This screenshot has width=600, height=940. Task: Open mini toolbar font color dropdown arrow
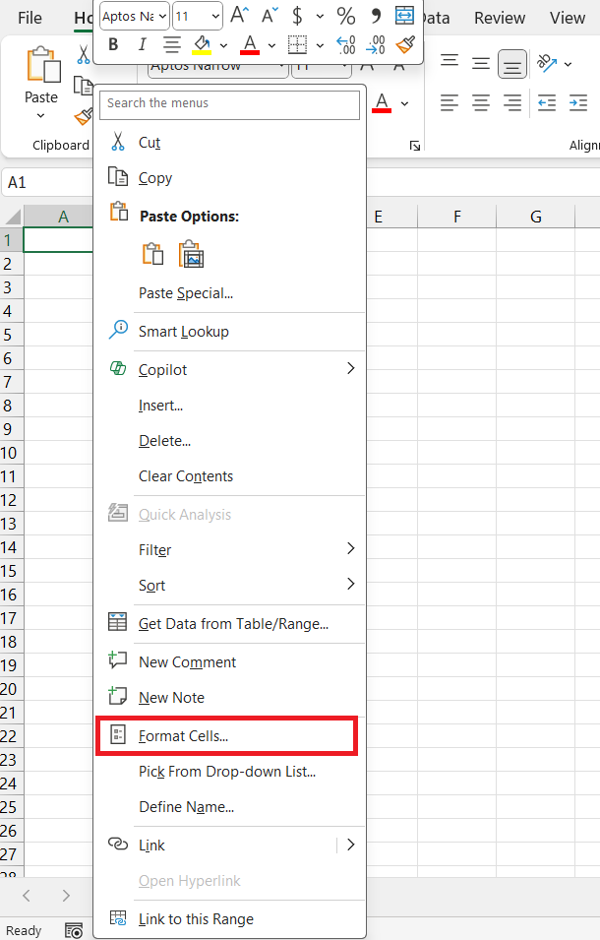271,45
